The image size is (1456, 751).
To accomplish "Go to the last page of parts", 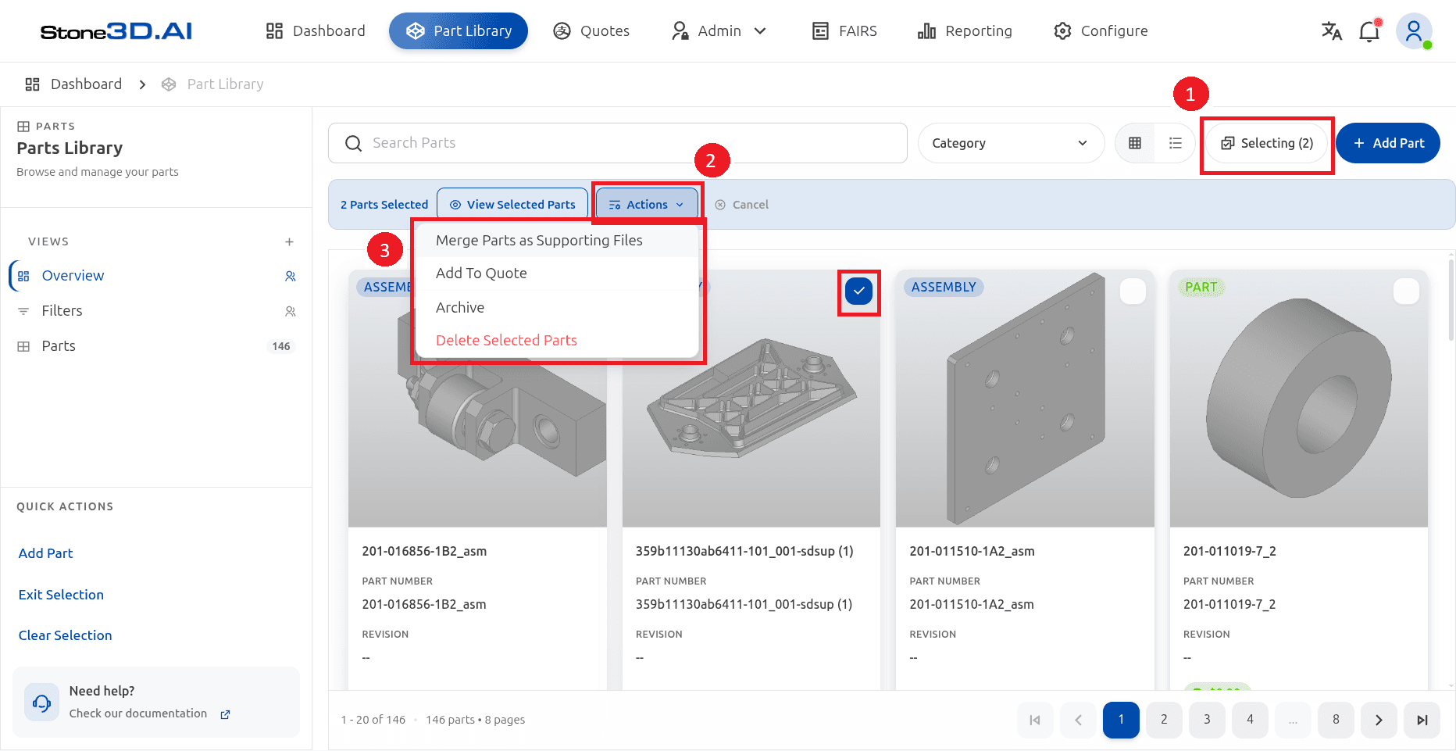I will pos(1422,720).
